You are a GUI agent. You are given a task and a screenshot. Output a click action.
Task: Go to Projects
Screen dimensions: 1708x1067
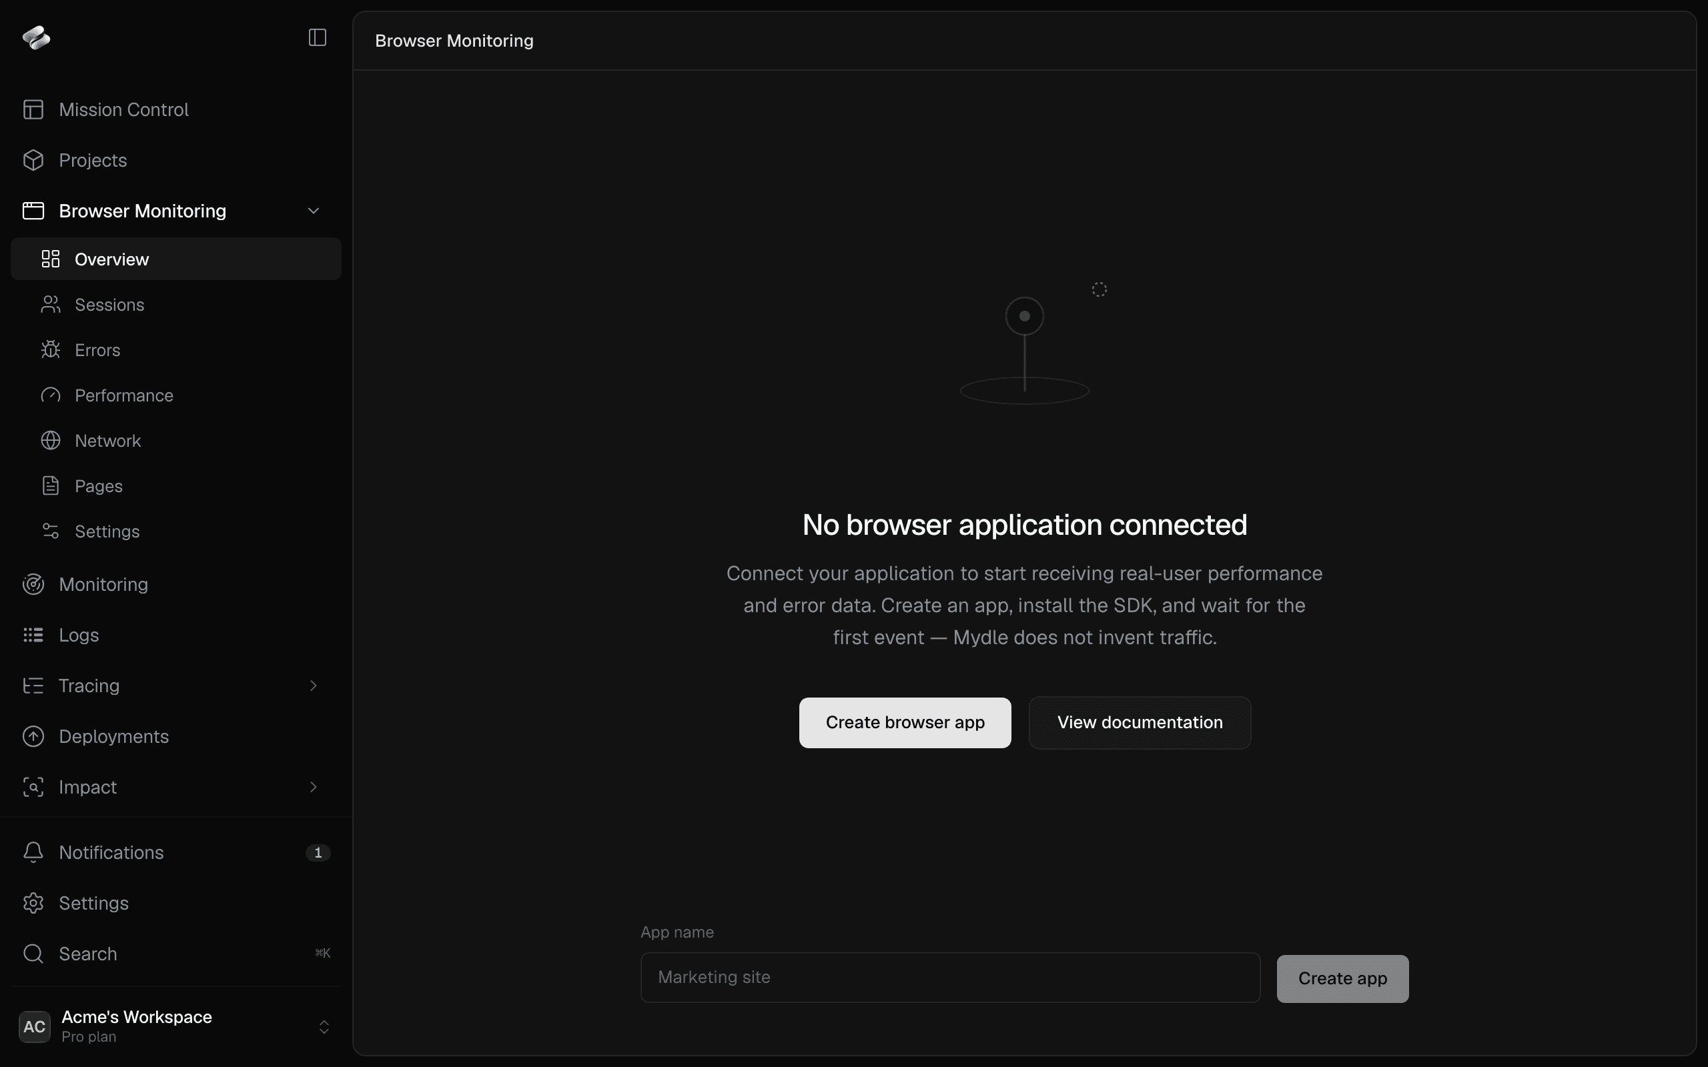point(175,160)
